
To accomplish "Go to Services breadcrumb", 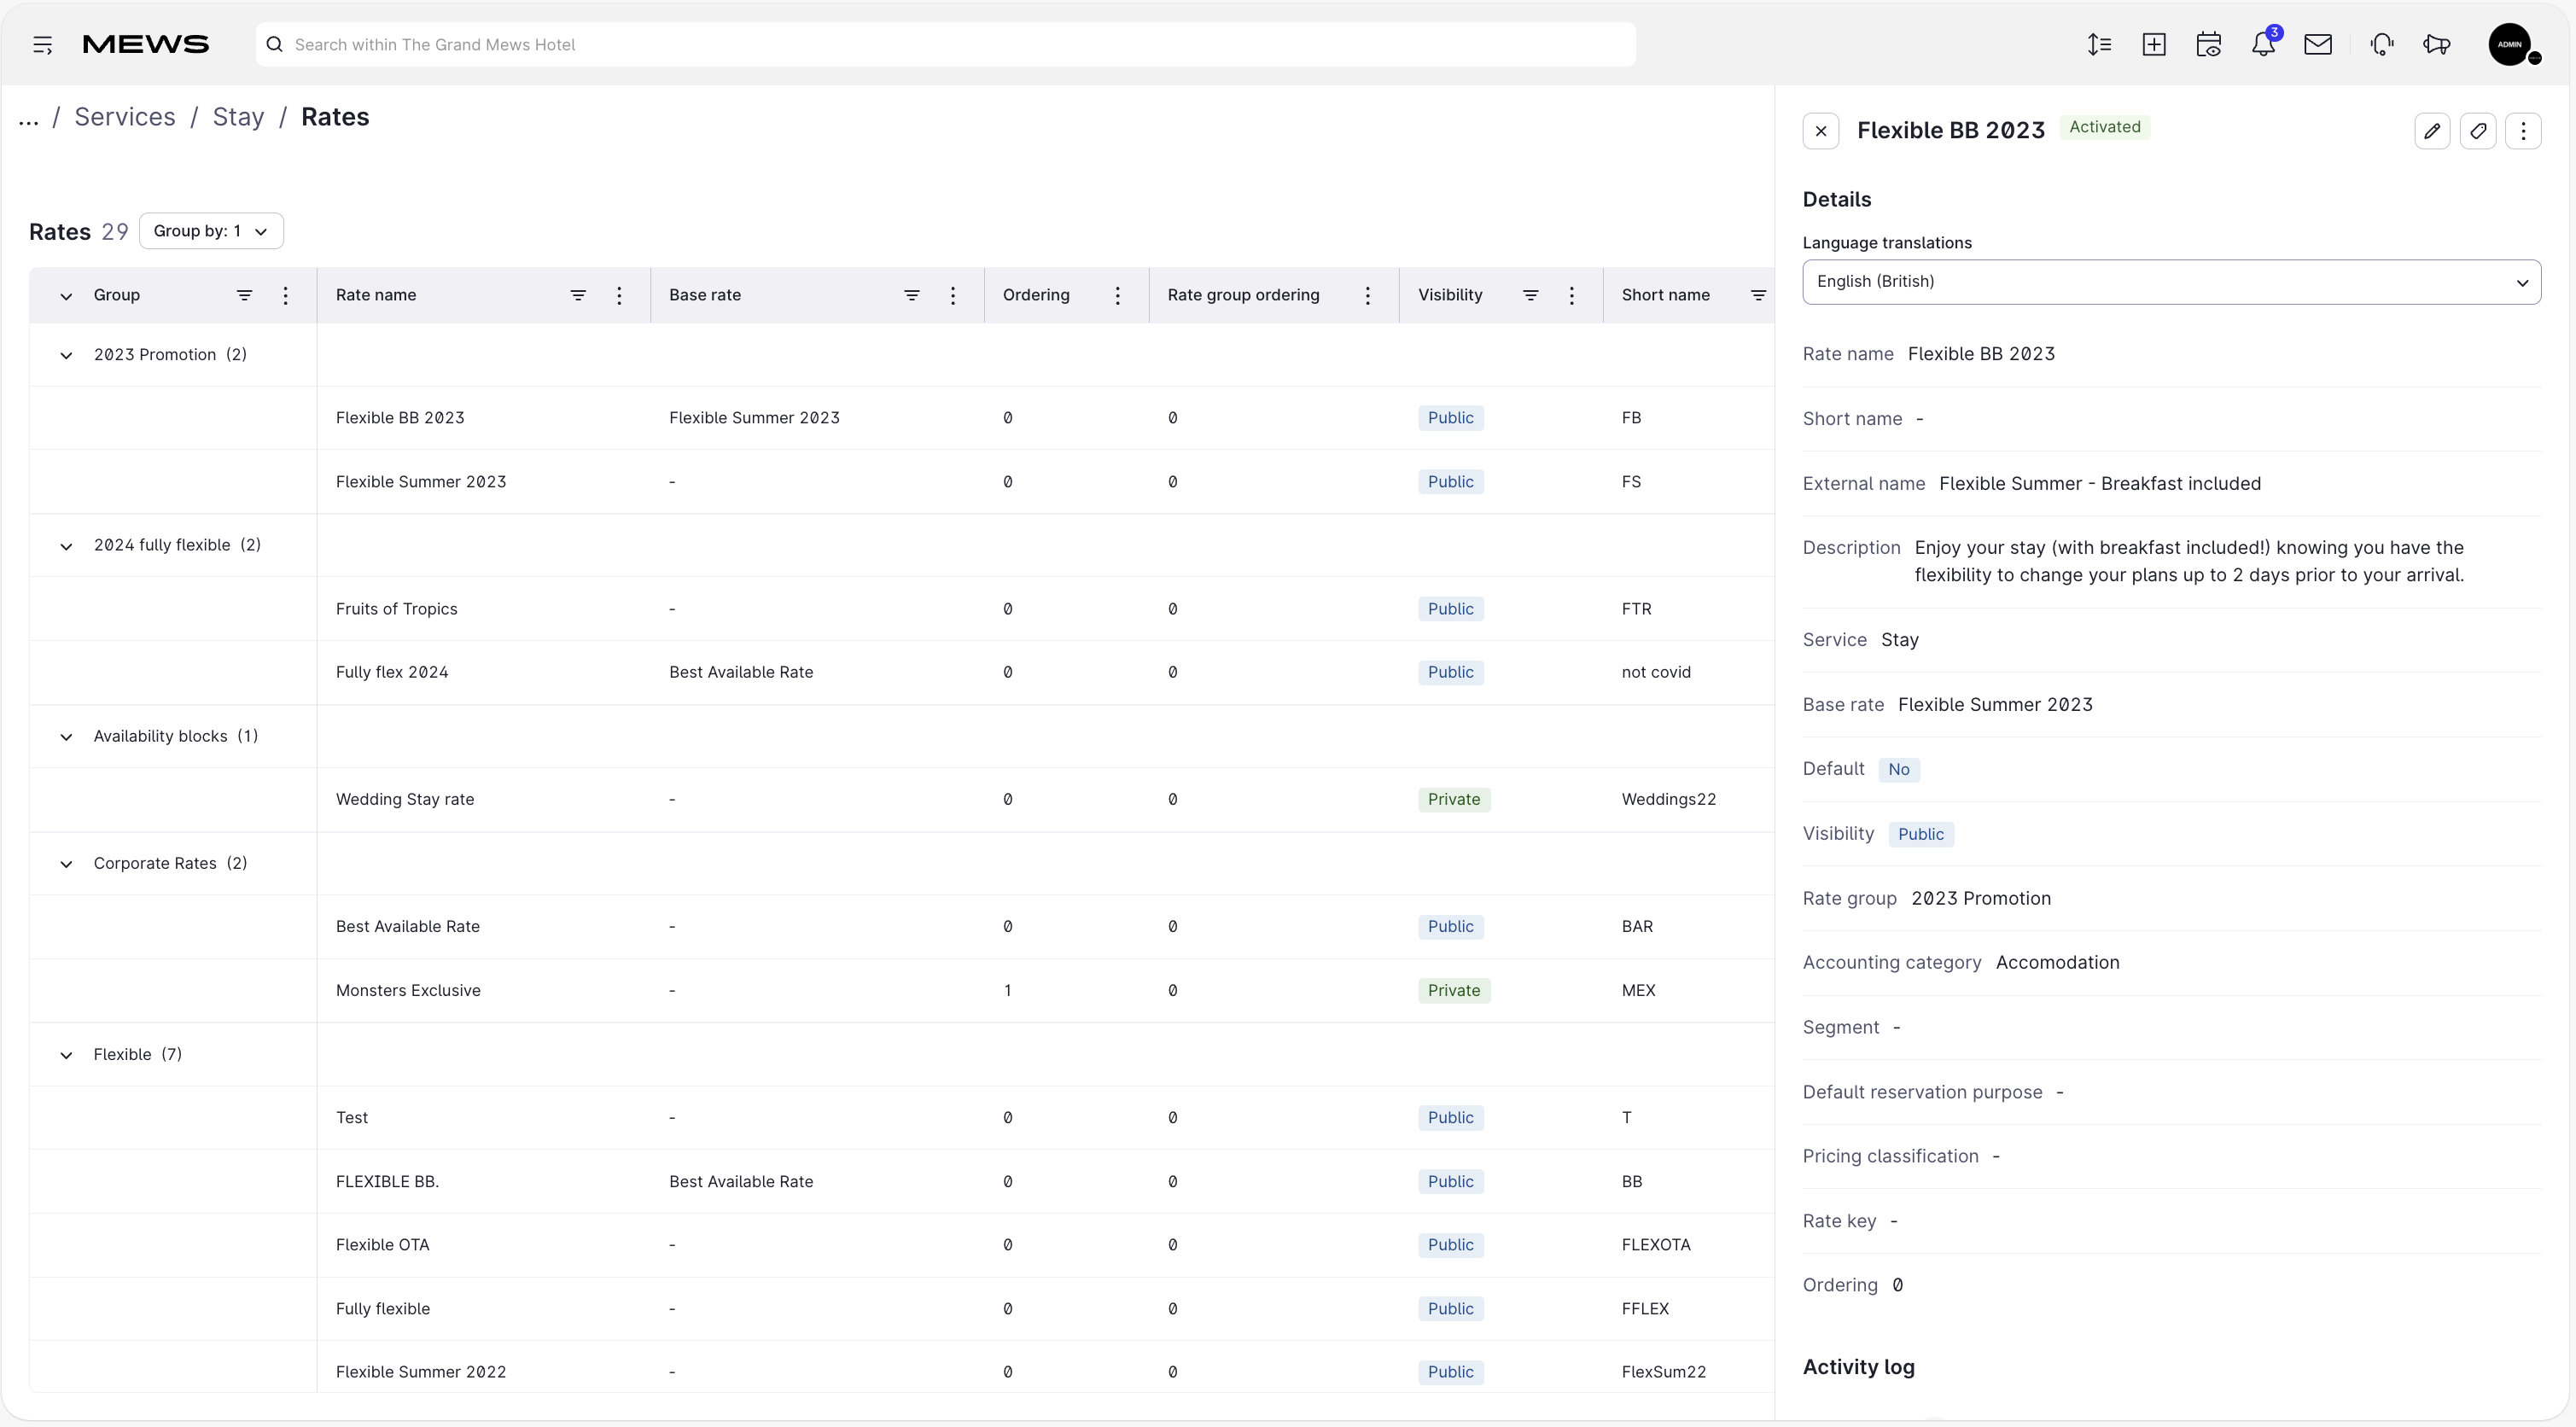I will [x=125, y=117].
